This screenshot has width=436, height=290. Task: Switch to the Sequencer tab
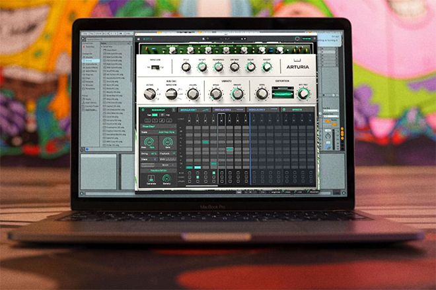(158, 110)
